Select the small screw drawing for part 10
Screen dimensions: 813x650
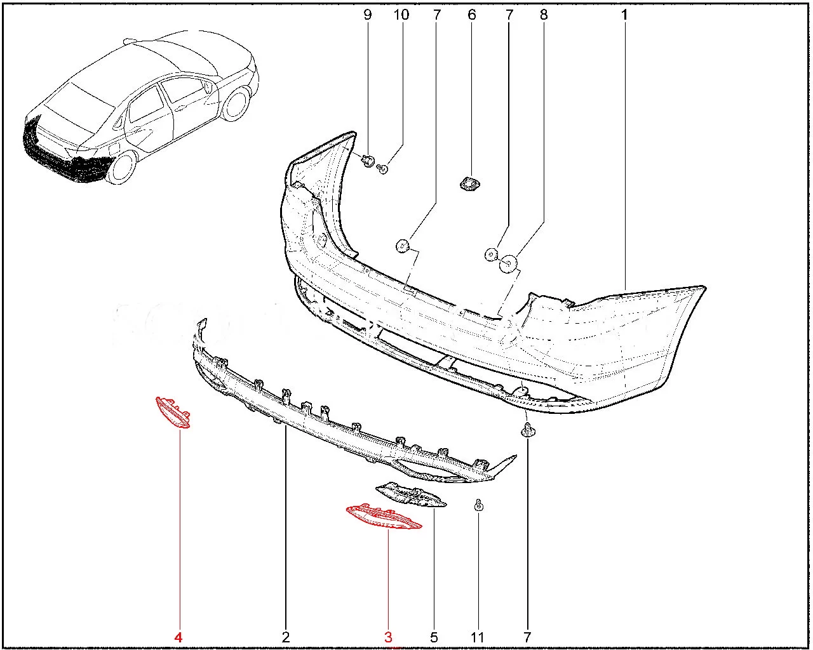(x=383, y=169)
